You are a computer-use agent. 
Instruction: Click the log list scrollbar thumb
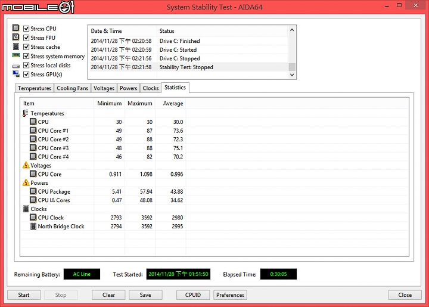pos(292,67)
